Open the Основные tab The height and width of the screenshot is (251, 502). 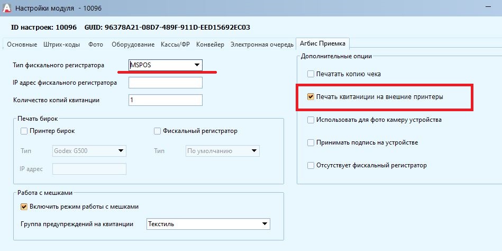[21, 44]
